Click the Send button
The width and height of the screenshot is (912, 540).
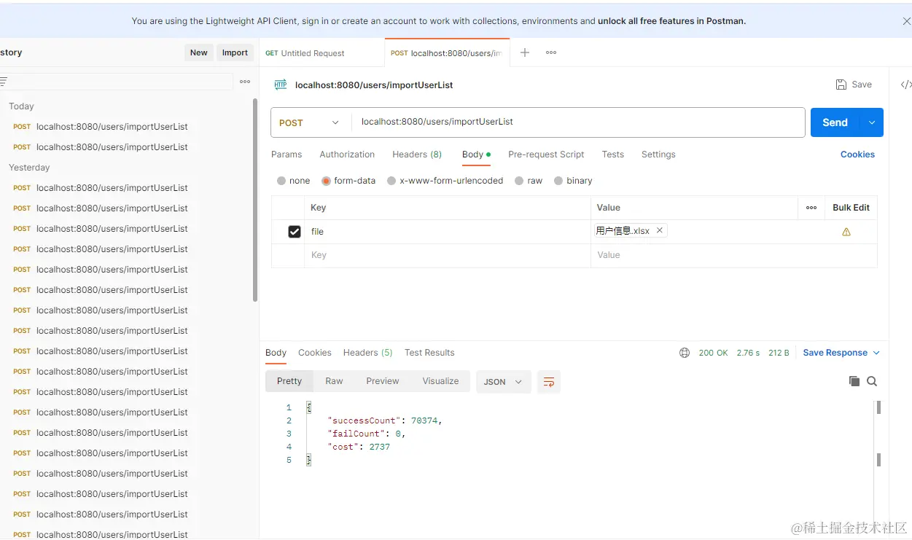(835, 122)
